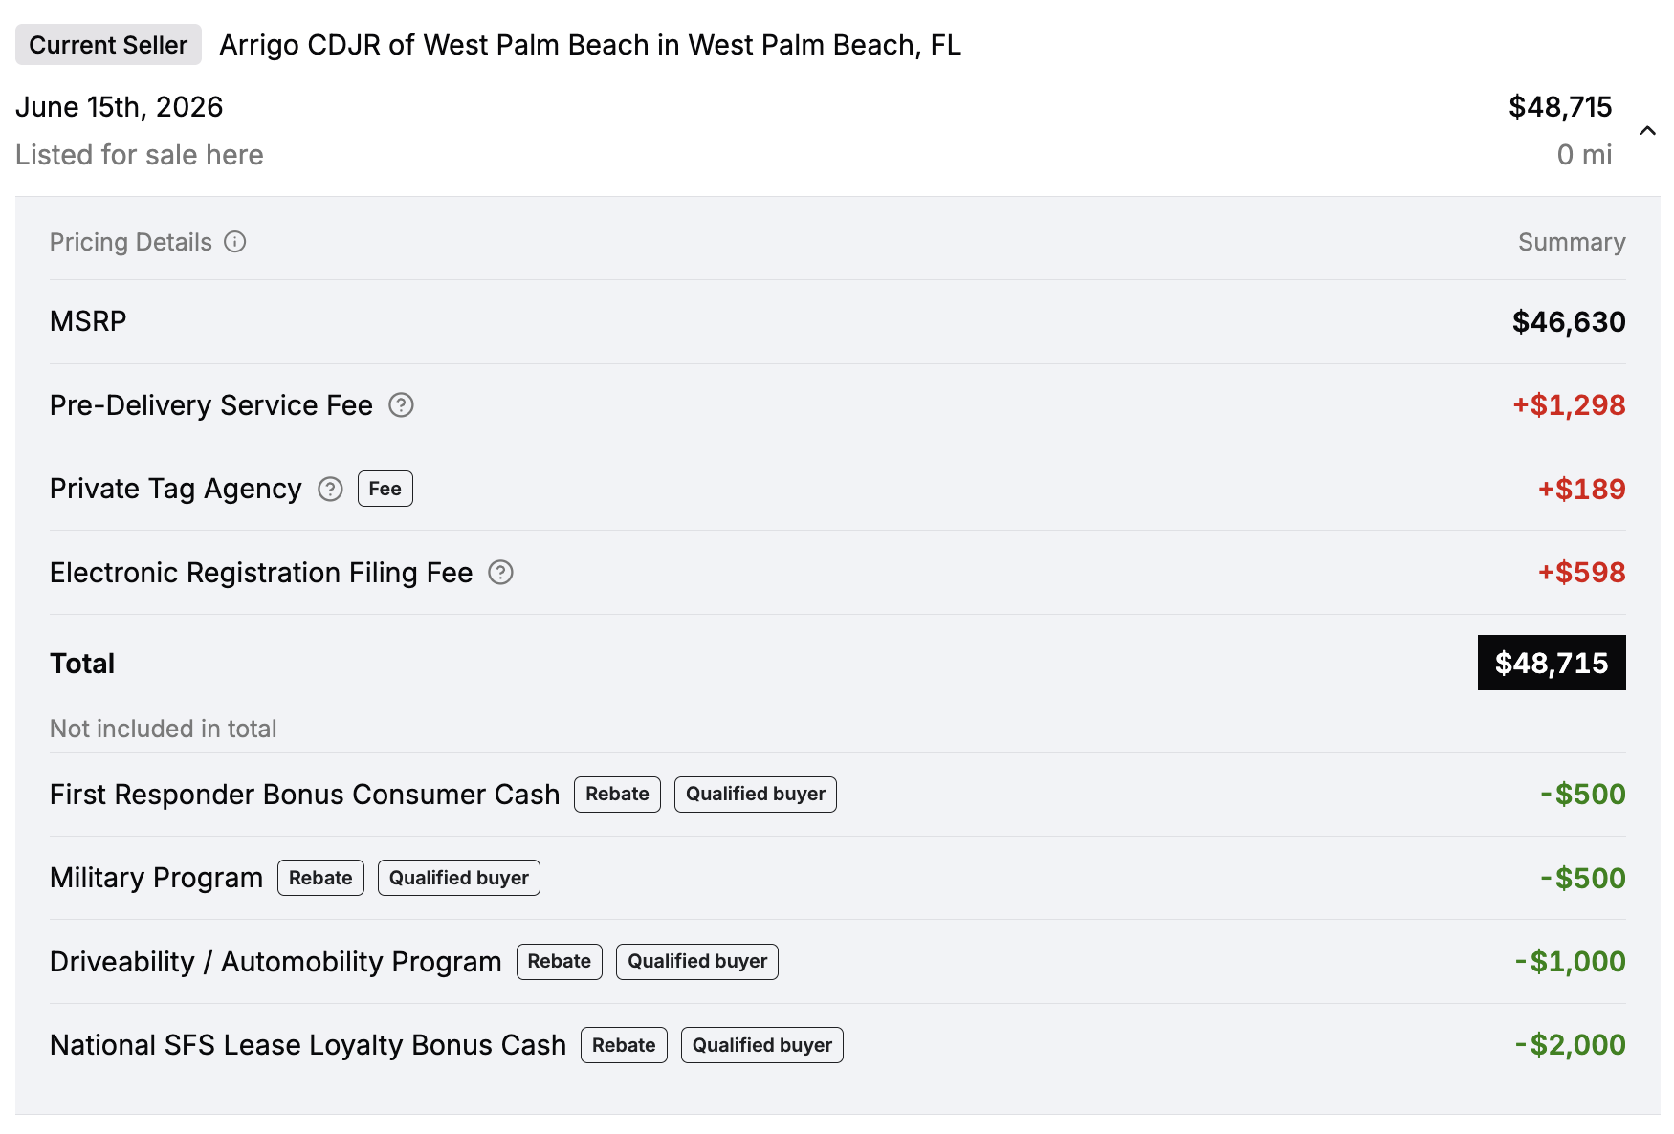Viewport: 1674px width, 1134px height.
Task: Click the Pricing Details heading text
Action: point(131,242)
